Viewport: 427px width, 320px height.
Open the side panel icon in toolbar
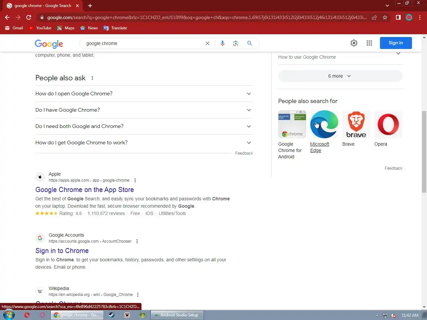click(x=398, y=17)
